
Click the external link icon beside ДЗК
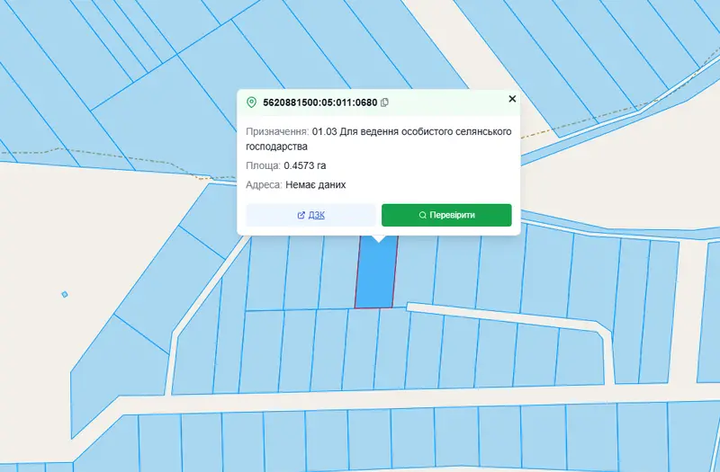tap(301, 215)
